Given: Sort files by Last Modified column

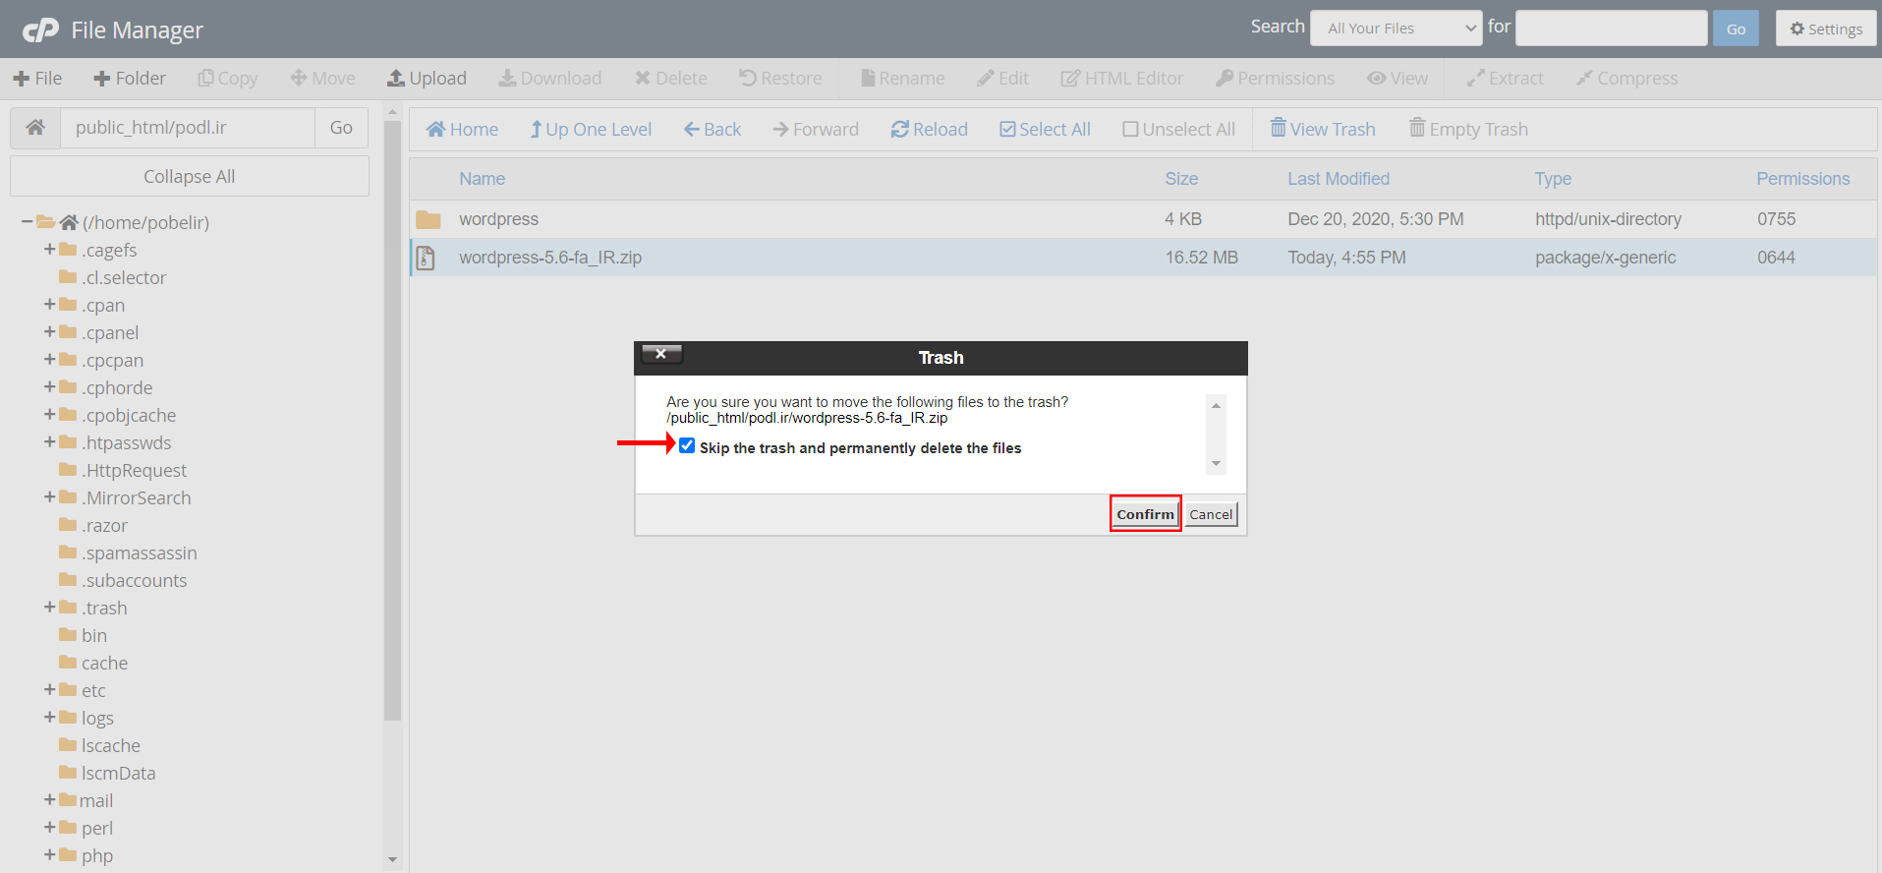Looking at the screenshot, I should point(1339,179).
